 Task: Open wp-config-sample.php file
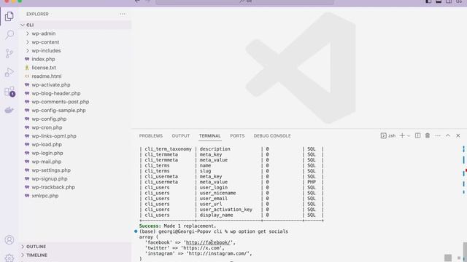(58, 111)
